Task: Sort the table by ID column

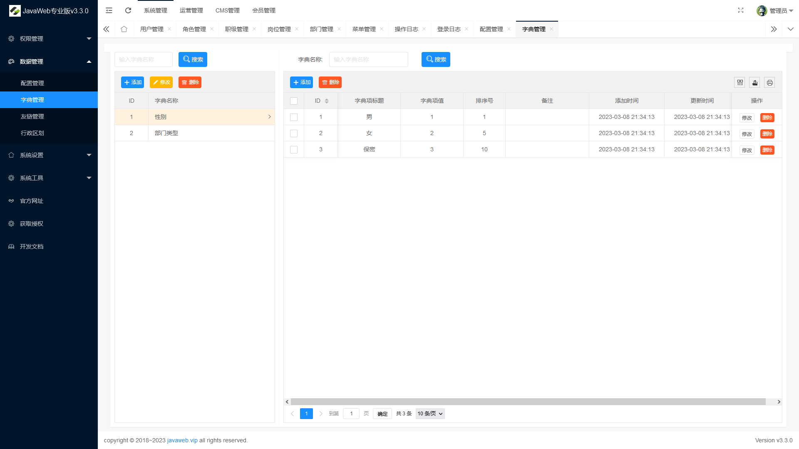Action: tap(327, 101)
